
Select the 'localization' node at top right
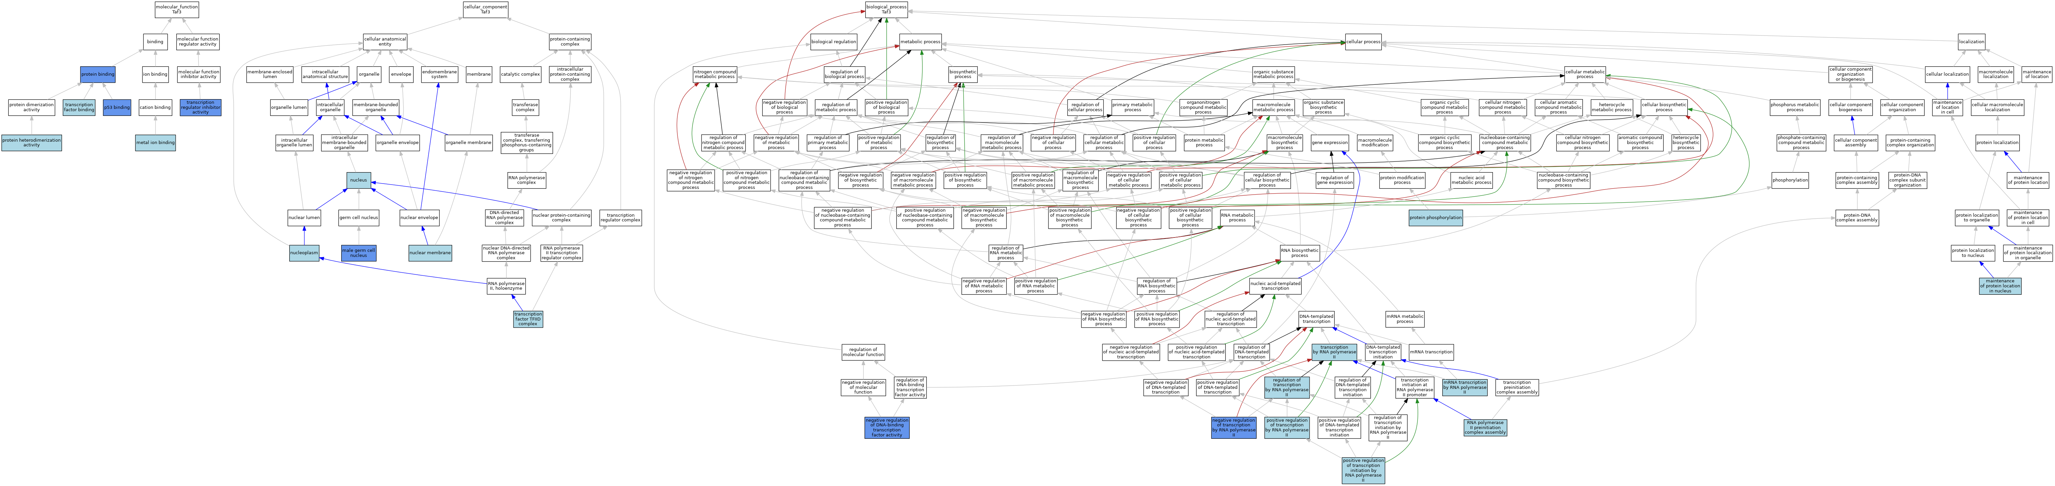tap(1971, 42)
